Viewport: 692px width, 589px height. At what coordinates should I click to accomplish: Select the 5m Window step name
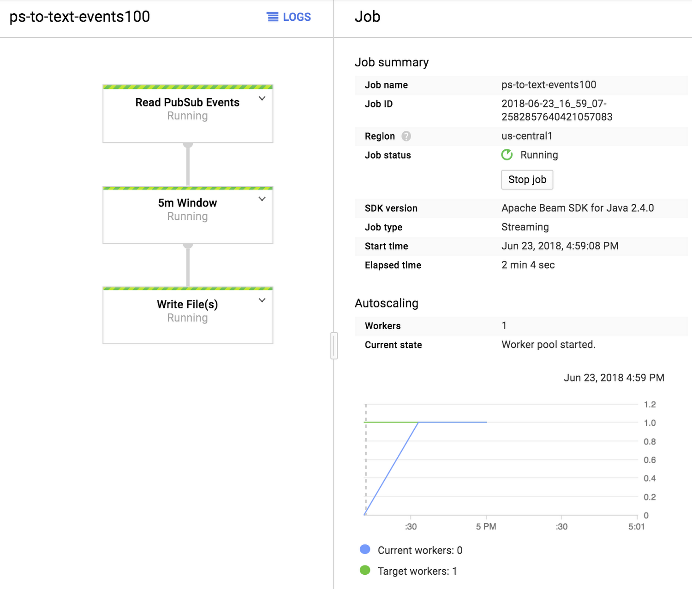click(187, 203)
